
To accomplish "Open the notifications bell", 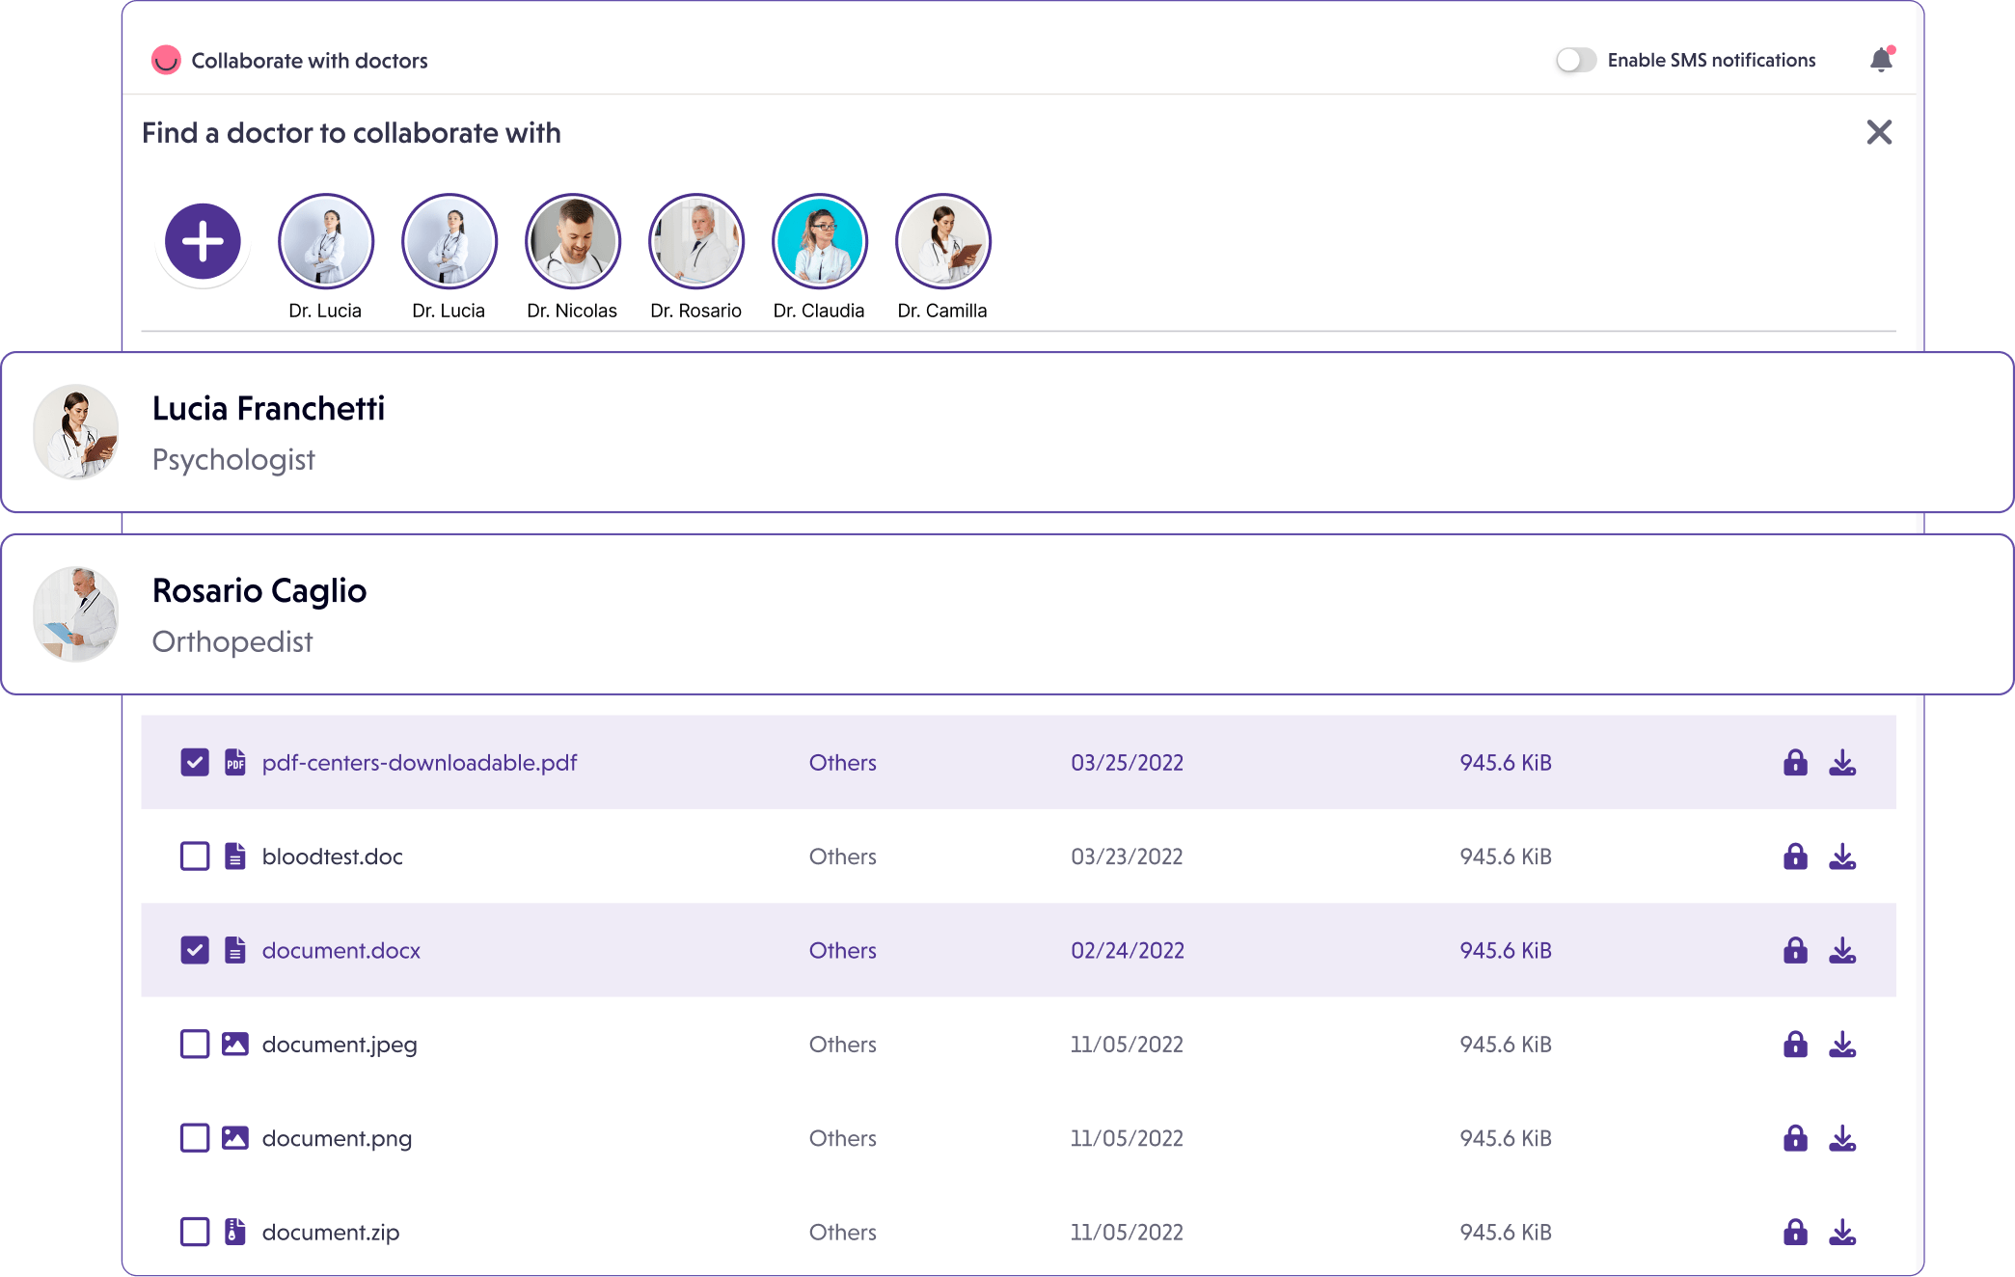I will pyautogui.click(x=1880, y=61).
